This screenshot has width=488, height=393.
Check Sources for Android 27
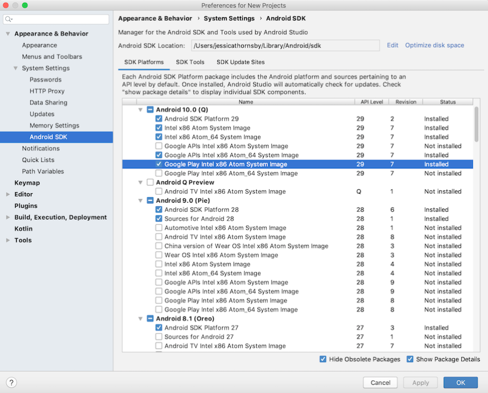(157, 337)
